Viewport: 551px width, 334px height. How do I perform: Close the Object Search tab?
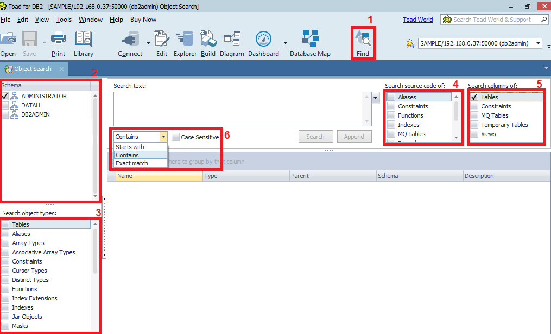coord(61,69)
